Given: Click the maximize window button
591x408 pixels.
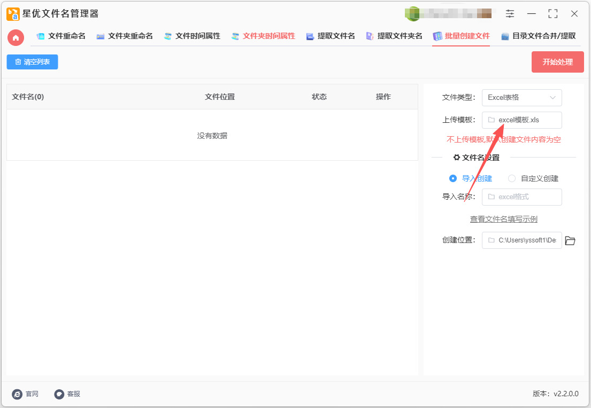Looking at the screenshot, I should 553,14.
